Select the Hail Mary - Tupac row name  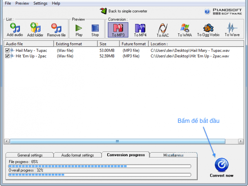coord(31,50)
